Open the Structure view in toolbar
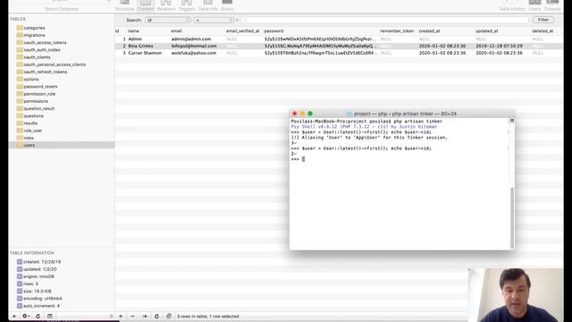 pos(125,5)
